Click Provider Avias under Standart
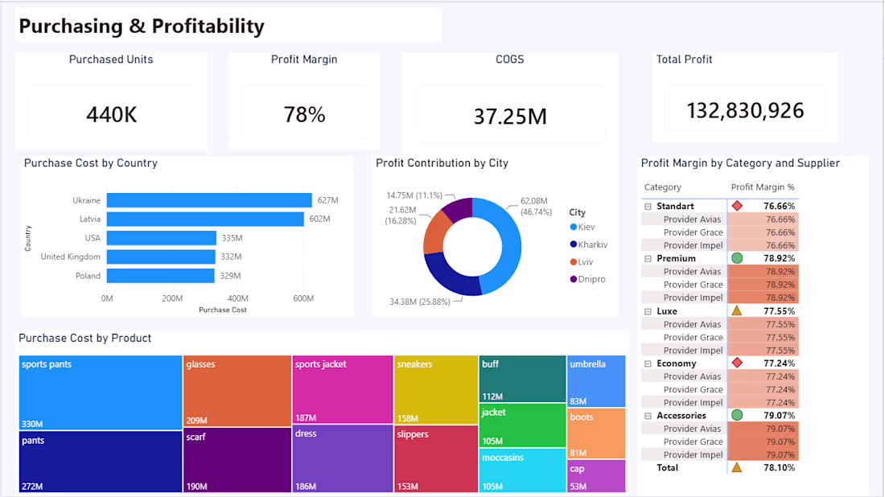Screen dimensions: 885x497 [692, 220]
